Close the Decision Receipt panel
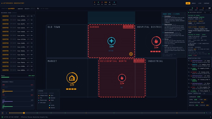212x119 pixels. [210, 12]
